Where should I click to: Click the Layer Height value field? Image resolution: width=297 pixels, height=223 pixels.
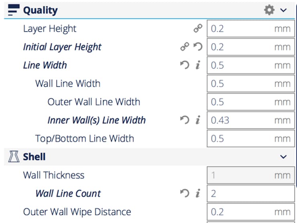tap(251, 29)
